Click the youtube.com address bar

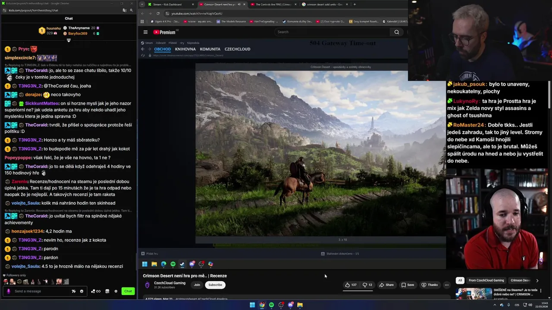point(285,13)
